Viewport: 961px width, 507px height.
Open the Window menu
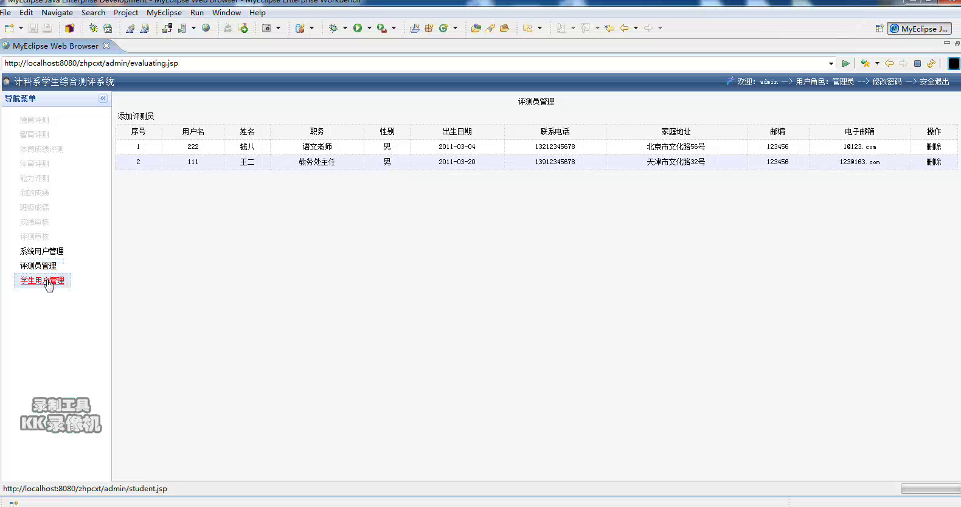[226, 12]
